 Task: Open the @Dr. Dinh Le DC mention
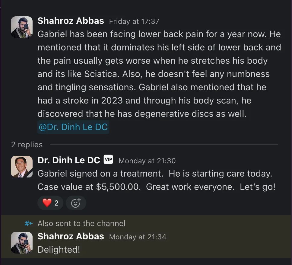[x=73, y=127]
